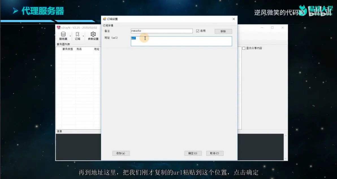Click the 地址 (url) text box

pos(182,41)
